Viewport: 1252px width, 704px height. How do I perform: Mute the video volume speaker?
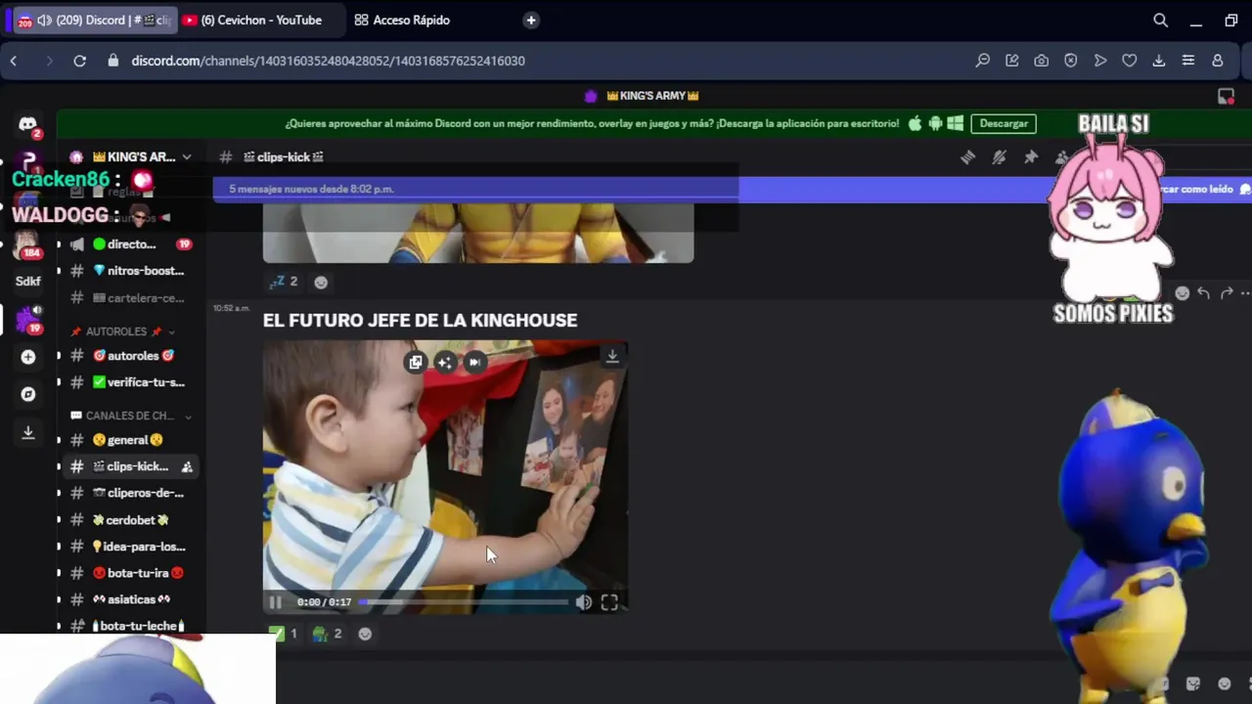pyautogui.click(x=583, y=602)
